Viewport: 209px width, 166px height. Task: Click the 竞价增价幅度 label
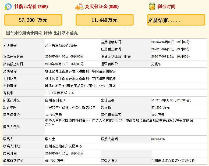111,115
